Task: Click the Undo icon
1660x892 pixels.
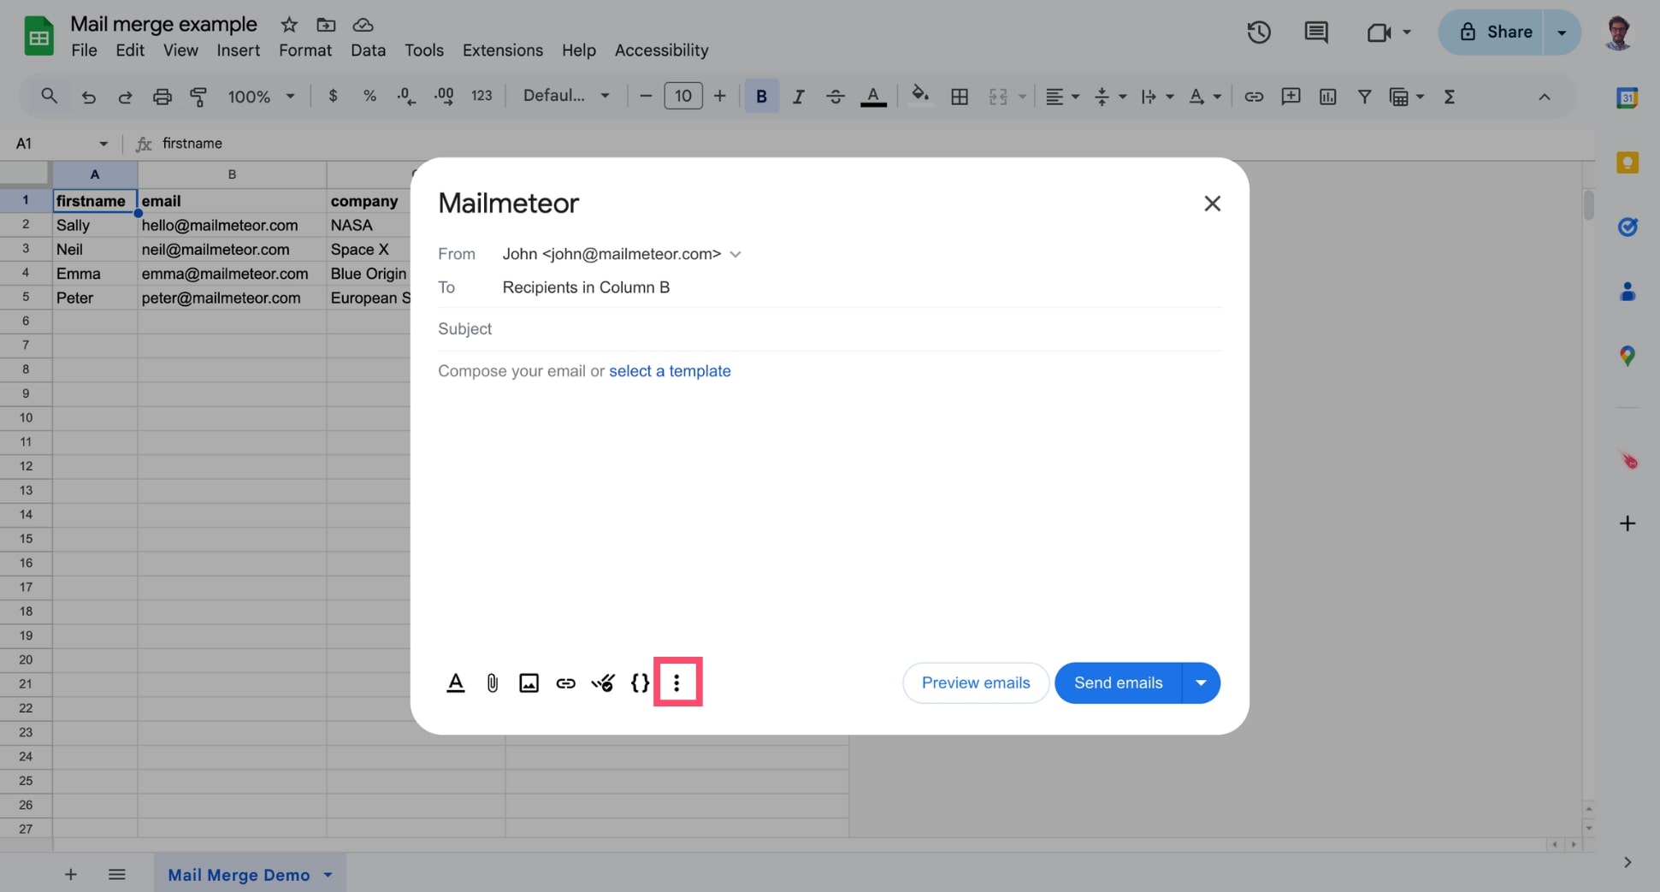Action: (x=88, y=97)
